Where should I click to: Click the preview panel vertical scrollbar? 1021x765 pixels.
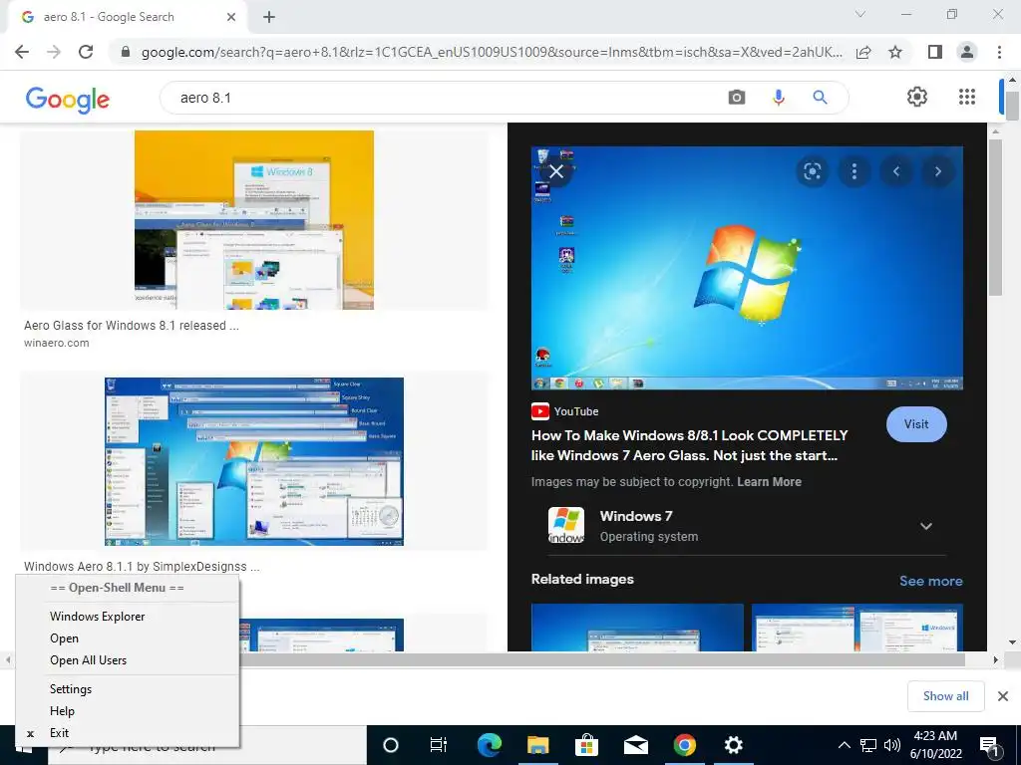(995, 217)
